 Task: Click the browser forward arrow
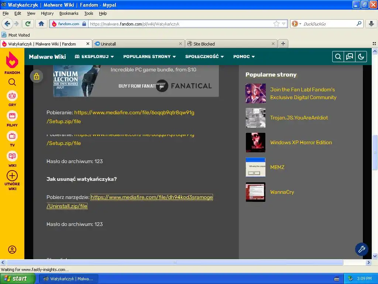(x=16, y=24)
